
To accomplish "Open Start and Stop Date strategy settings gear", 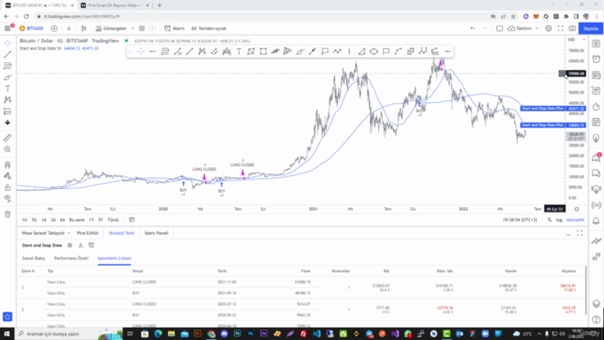I will [70, 246].
